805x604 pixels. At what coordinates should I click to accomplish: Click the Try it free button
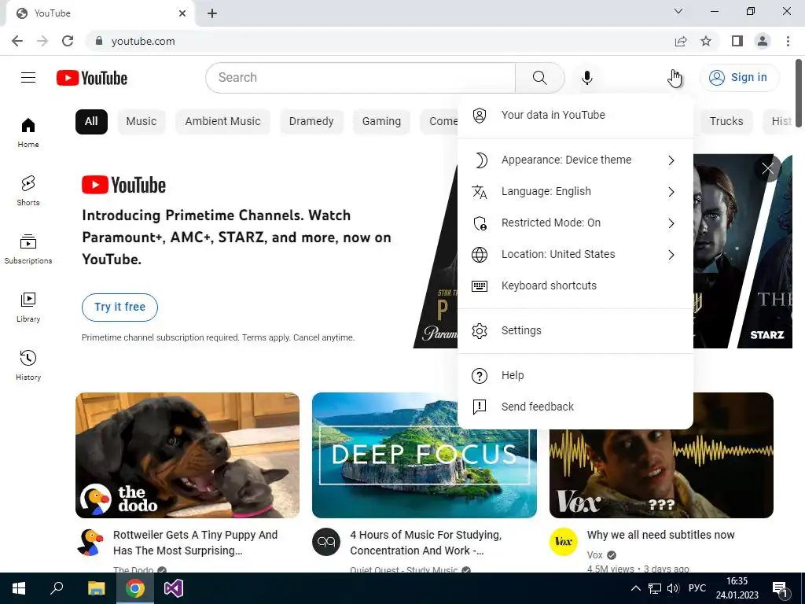pyautogui.click(x=119, y=308)
